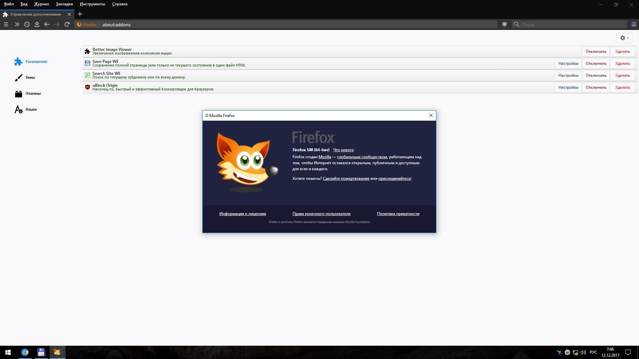Switch the РУС input language

[593, 352]
